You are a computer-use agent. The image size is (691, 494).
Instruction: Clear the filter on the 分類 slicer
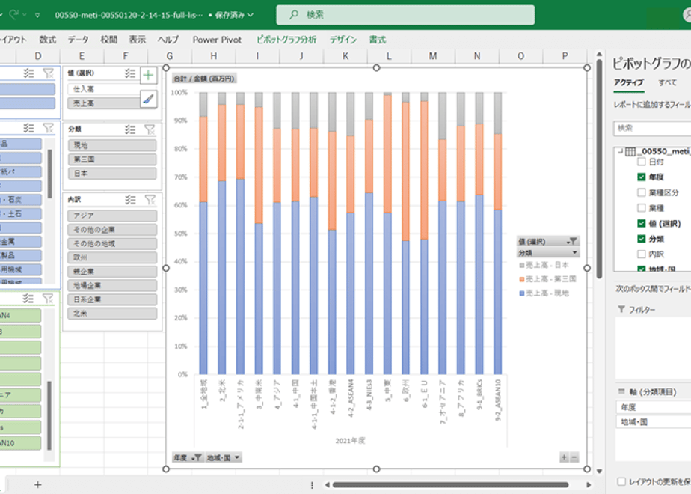[x=150, y=129]
